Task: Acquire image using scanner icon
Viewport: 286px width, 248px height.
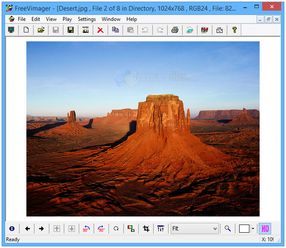Action: 190,30
